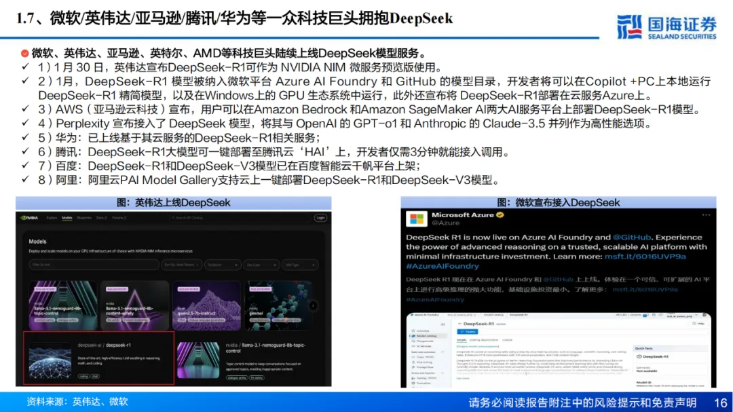
Task: Open the Sort By Most Recent dropdown
Action: [x=182, y=265]
